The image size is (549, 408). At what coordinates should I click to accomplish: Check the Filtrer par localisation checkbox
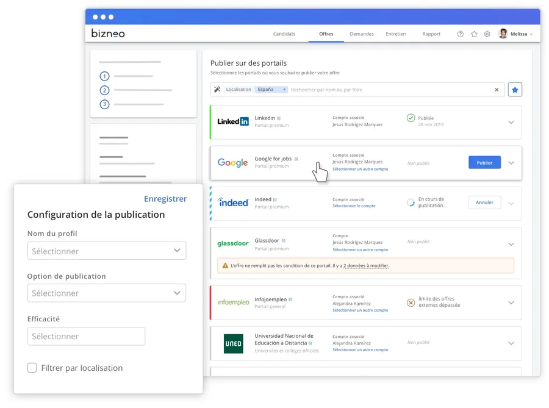[32, 368]
